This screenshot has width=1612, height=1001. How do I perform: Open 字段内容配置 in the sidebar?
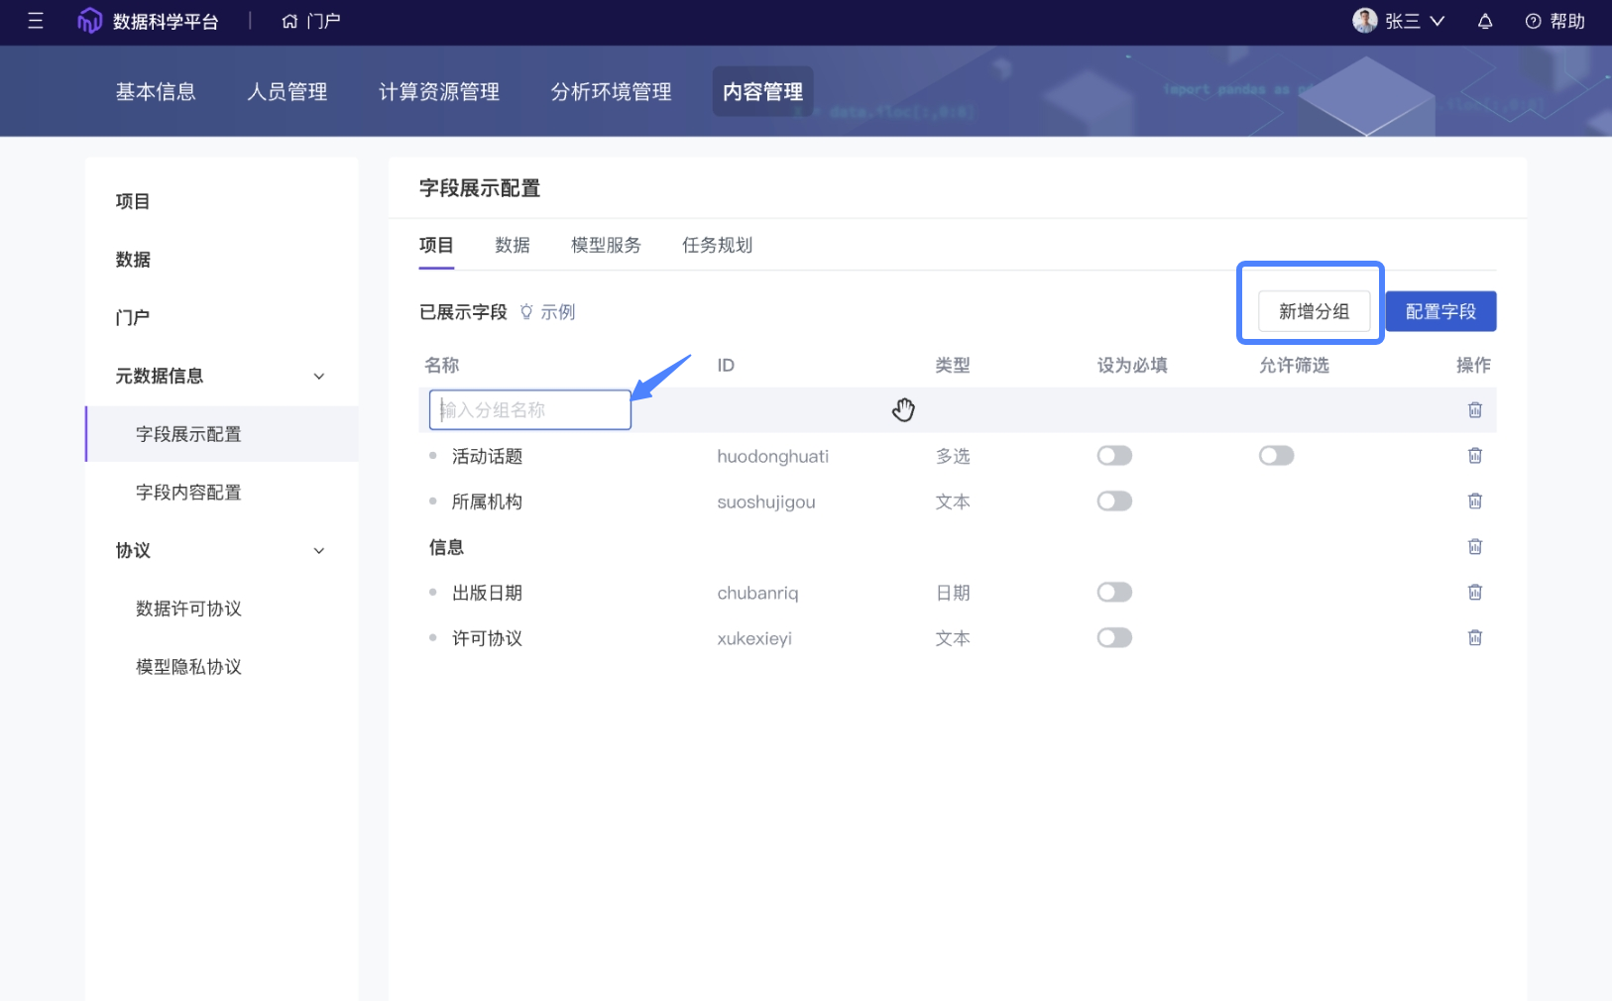click(x=188, y=493)
